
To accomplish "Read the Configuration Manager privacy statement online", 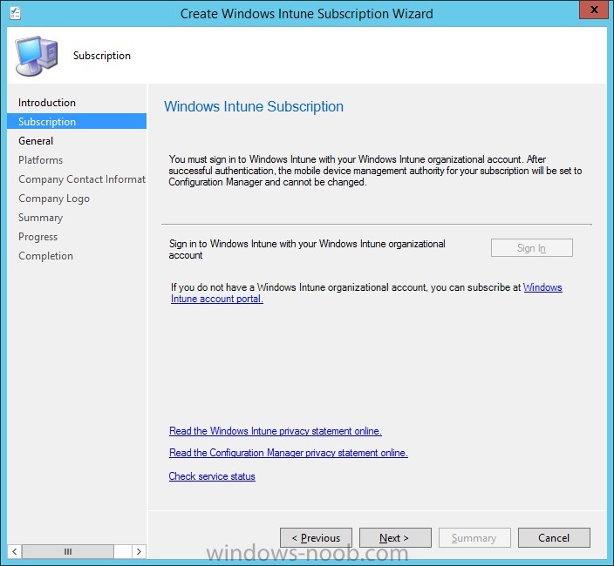I will tap(288, 453).
